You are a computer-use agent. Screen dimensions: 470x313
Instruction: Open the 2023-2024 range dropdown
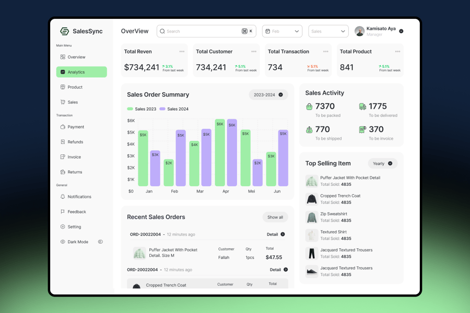268,94
